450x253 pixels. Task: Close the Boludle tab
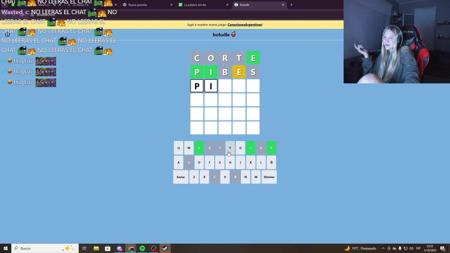tap(283, 5)
